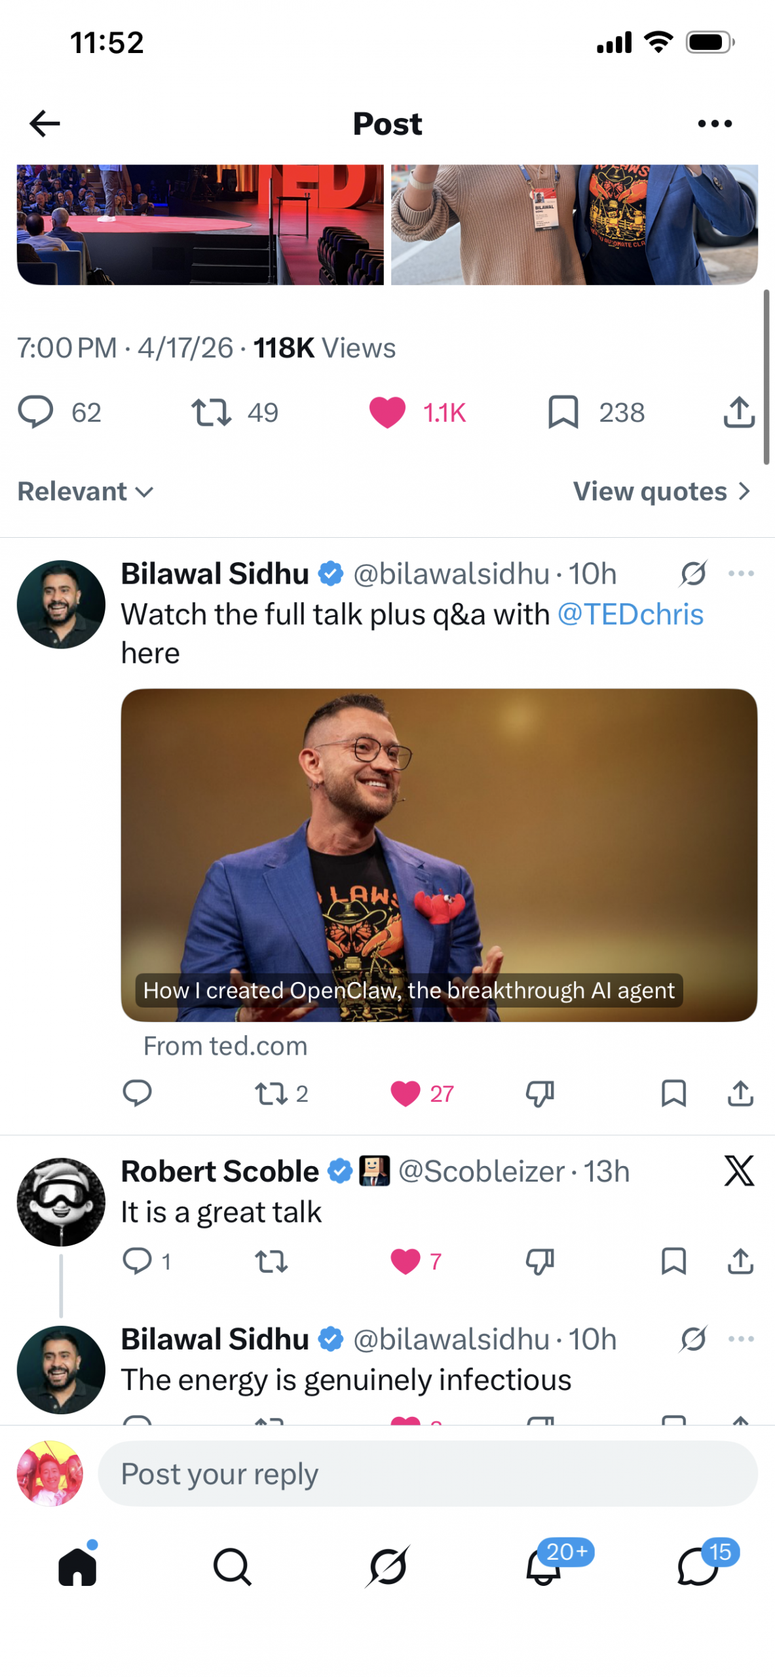
Task: Open Notifications tab showing 20+ badge
Action: click(544, 1566)
